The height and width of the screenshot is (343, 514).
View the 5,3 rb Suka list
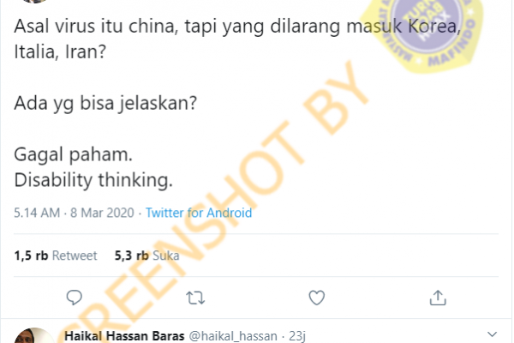click(x=146, y=256)
